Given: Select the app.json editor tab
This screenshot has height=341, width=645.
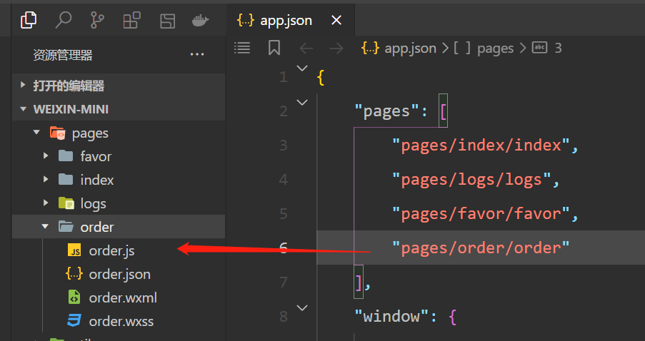Looking at the screenshot, I should click(x=285, y=20).
